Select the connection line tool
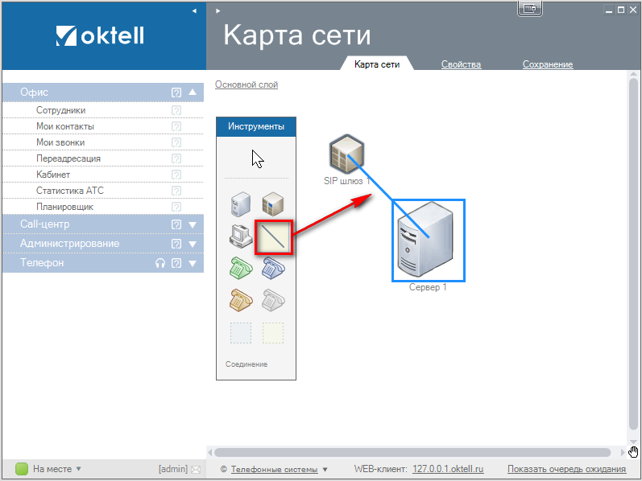This screenshot has width=642, height=481. click(x=272, y=237)
